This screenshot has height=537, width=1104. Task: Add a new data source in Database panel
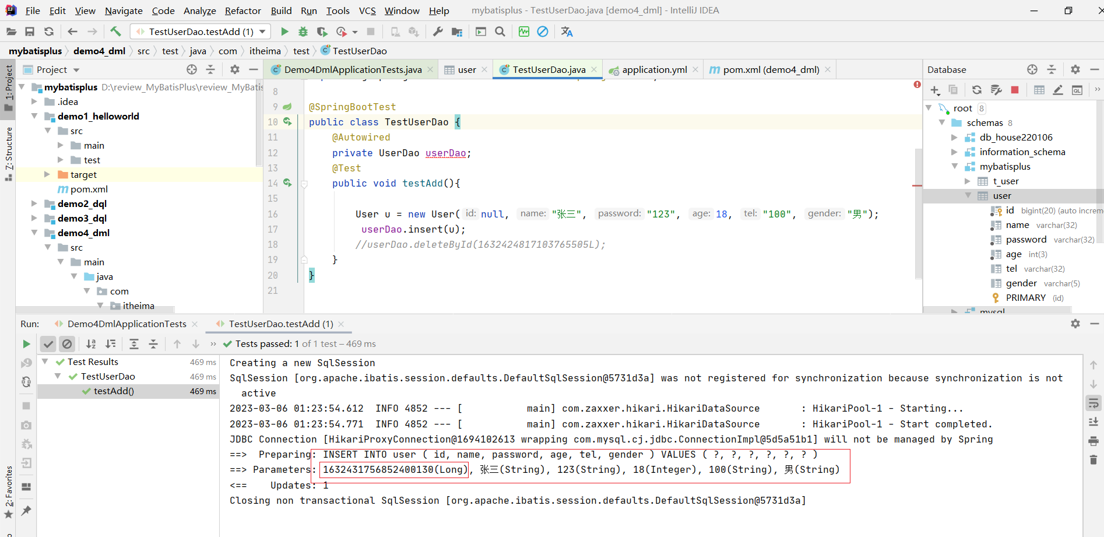(x=935, y=90)
